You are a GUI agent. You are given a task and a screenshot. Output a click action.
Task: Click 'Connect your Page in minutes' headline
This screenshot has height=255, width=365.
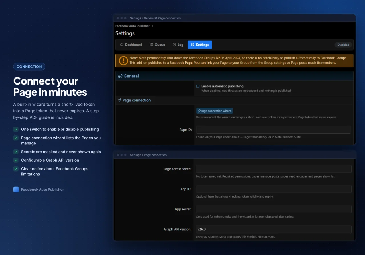pyautogui.click(x=50, y=87)
